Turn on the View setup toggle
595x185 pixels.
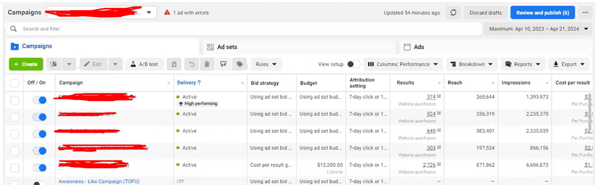(353, 64)
